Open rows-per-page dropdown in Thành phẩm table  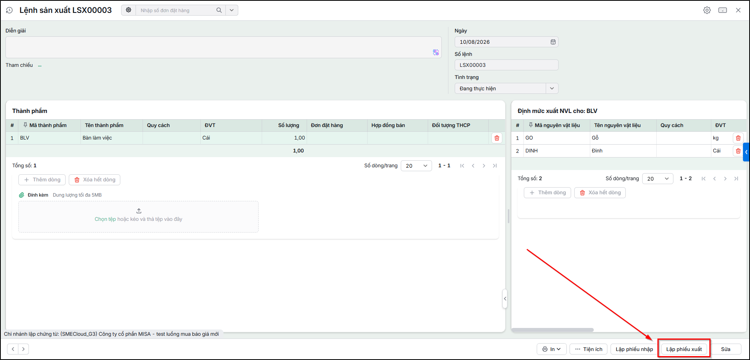pos(416,166)
